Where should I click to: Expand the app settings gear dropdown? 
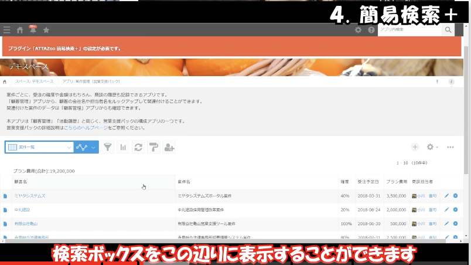pyautogui.click(x=432, y=147)
